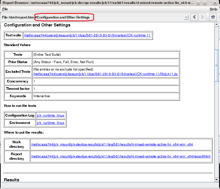This screenshot has height=189, width=220.
Task: Click the forward navigation arrow button
Action: click(x=202, y=17)
